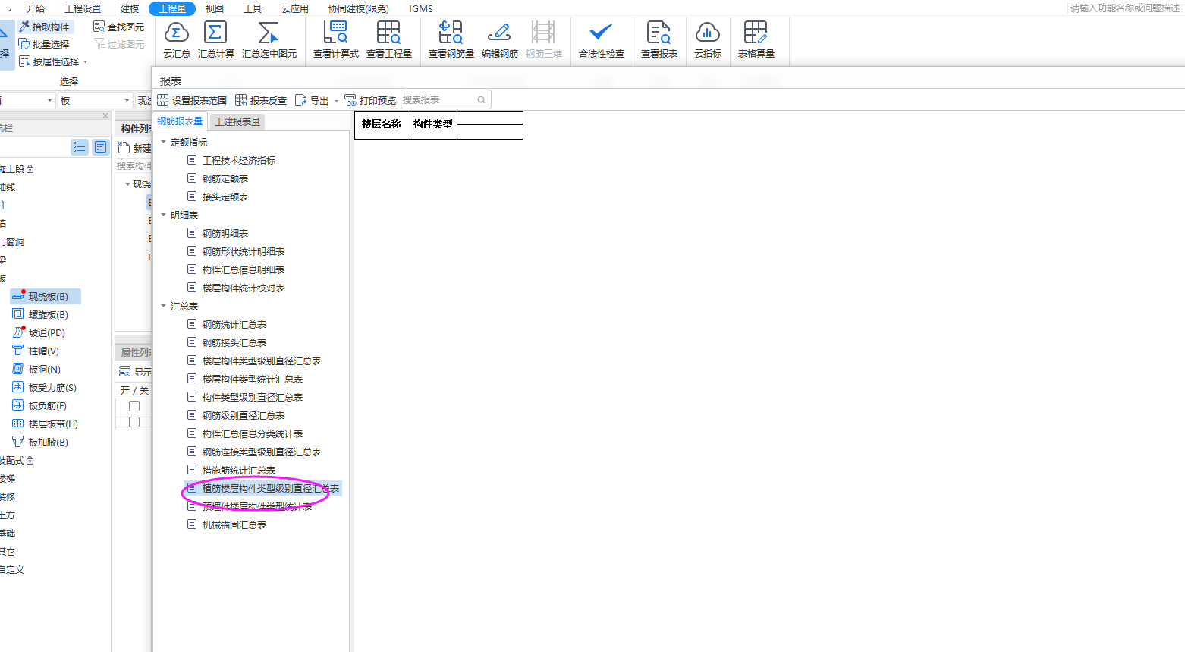Run 汇总计算 summary calculation
Viewport: 1185px width, 652px height.
point(216,40)
